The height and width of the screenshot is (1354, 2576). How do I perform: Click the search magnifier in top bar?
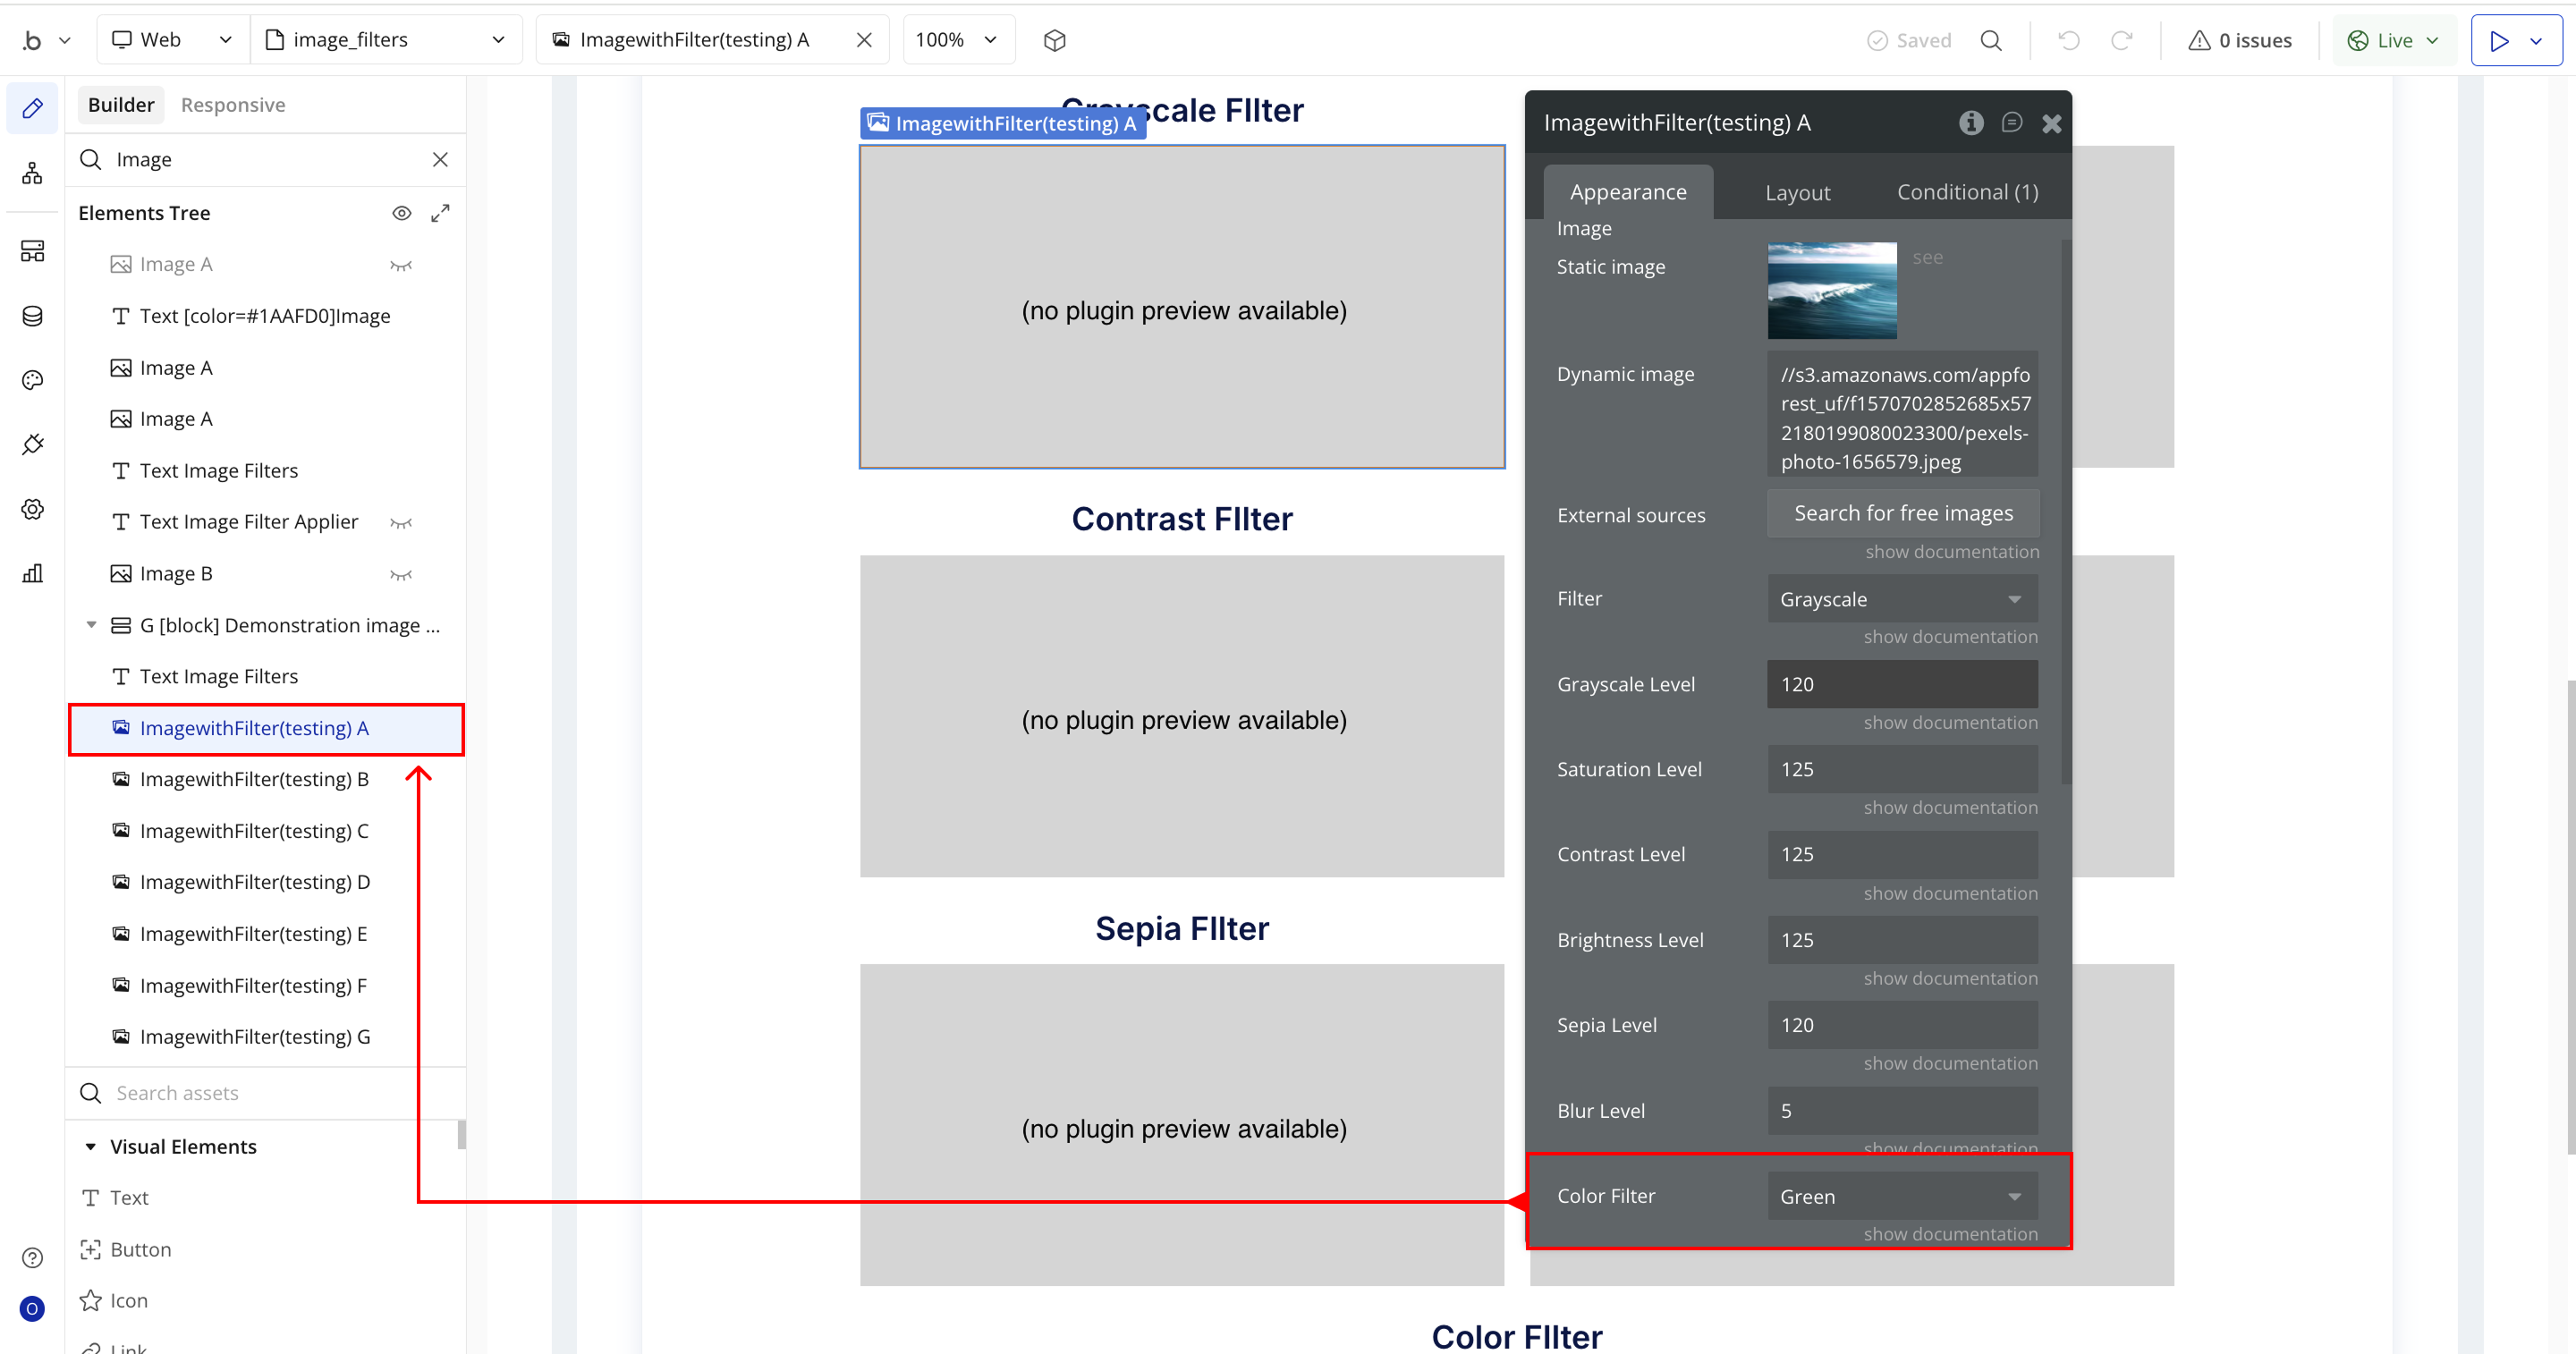point(1991,40)
